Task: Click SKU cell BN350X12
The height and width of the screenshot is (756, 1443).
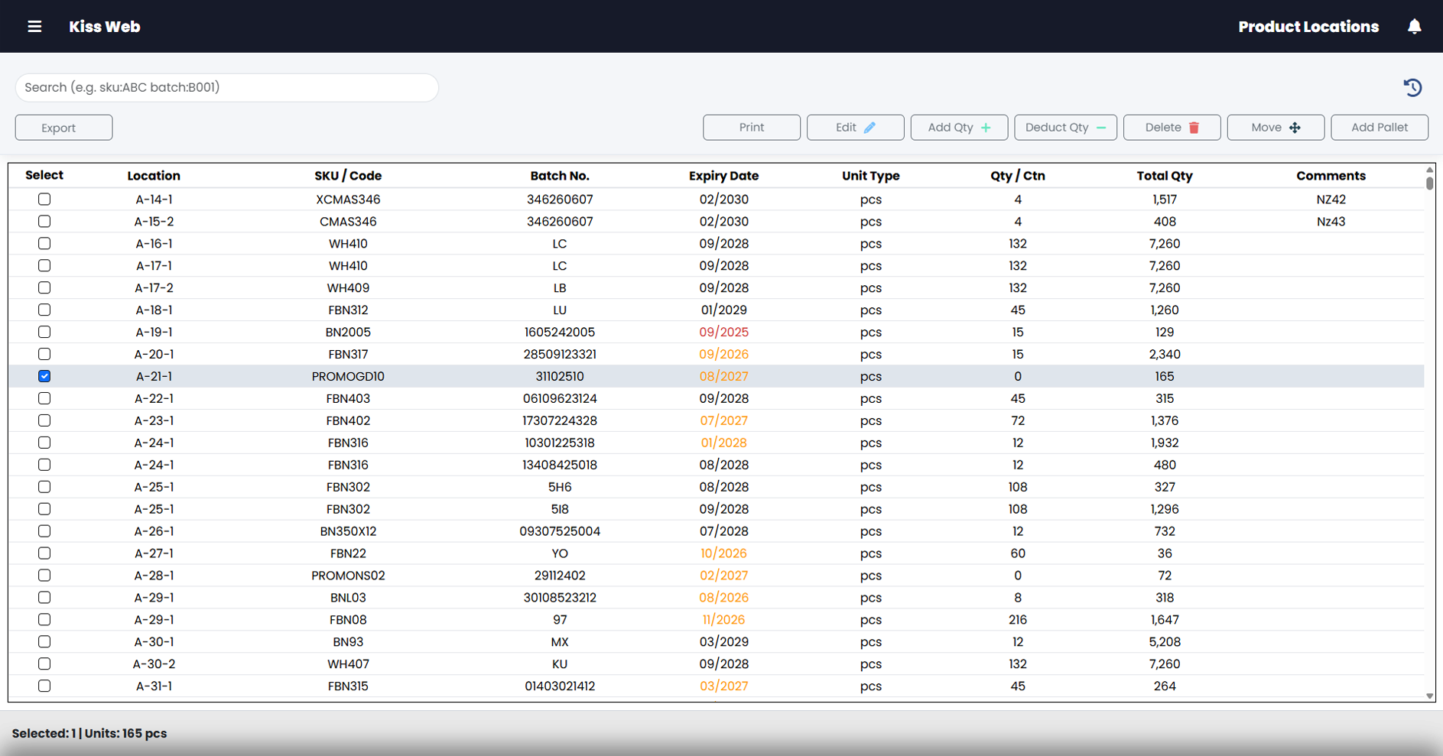Action: pyautogui.click(x=348, y=531)
